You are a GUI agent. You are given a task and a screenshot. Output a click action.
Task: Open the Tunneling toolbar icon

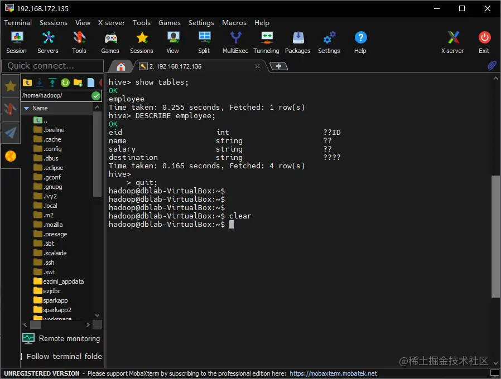(266, 42)
